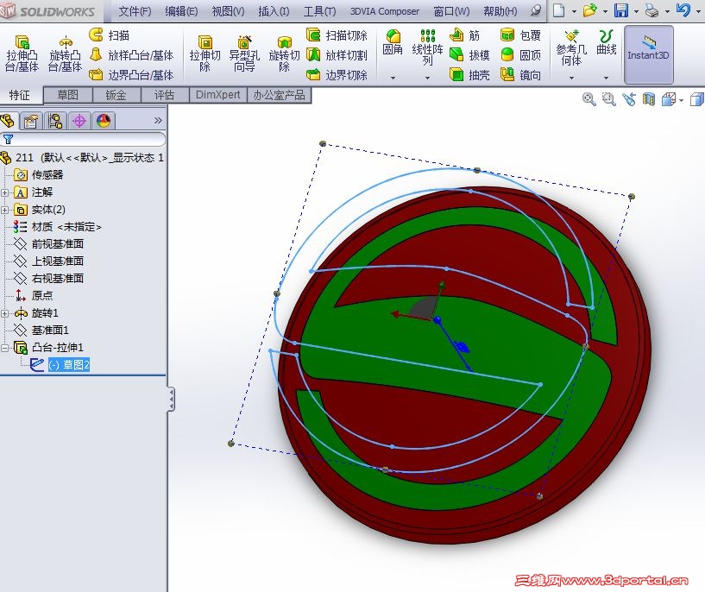Open the PropertyManager tab icon
The image size is (705, 592).
[31, 121]
